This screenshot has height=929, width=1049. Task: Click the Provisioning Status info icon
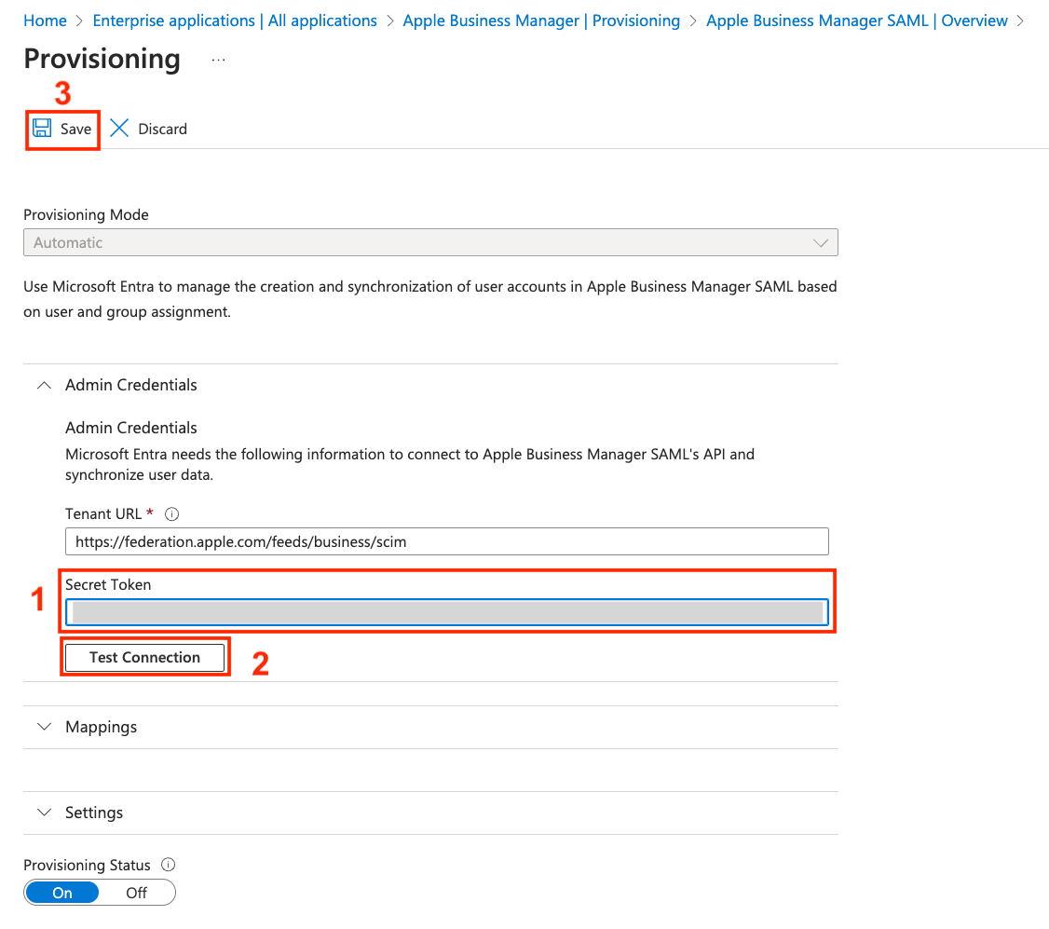tap(169, 866)
